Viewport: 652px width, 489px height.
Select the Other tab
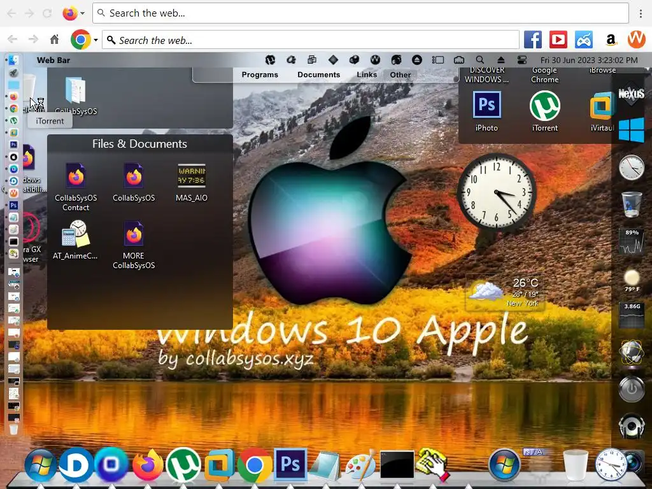click(x=400, y=75)
